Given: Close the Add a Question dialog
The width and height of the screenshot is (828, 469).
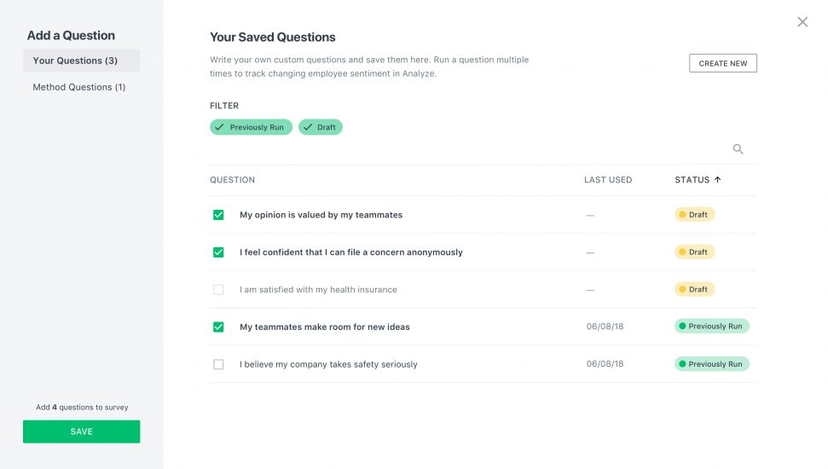Looking at the screenshot, I should click(802, 21).
